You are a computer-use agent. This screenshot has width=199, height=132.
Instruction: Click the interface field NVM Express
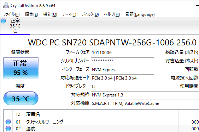point(122,69)
